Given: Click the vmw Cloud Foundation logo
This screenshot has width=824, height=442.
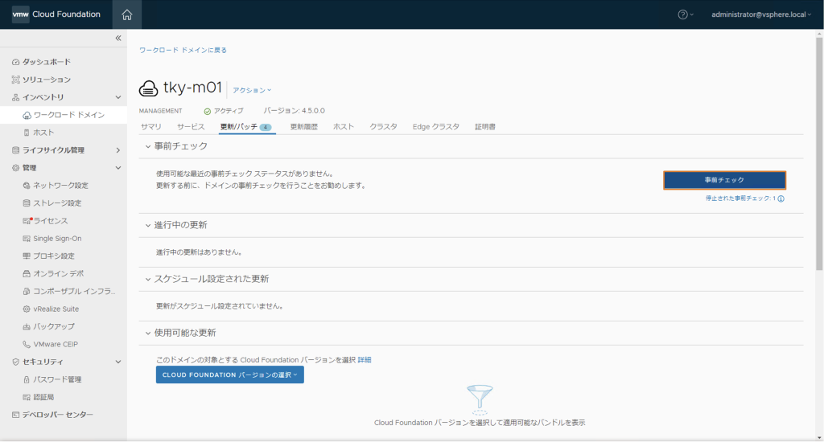Looking at the screenshot, I should tap(56, 14).
